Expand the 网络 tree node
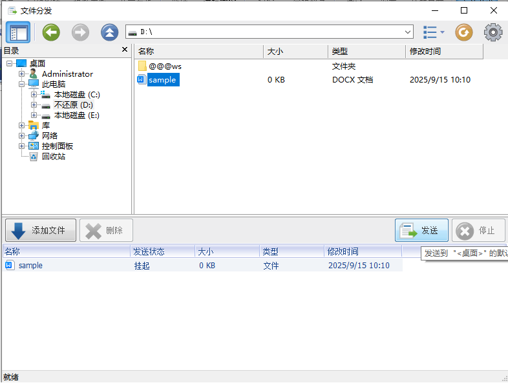The width and height of the screenshot is (508, 383). [21, 136]
